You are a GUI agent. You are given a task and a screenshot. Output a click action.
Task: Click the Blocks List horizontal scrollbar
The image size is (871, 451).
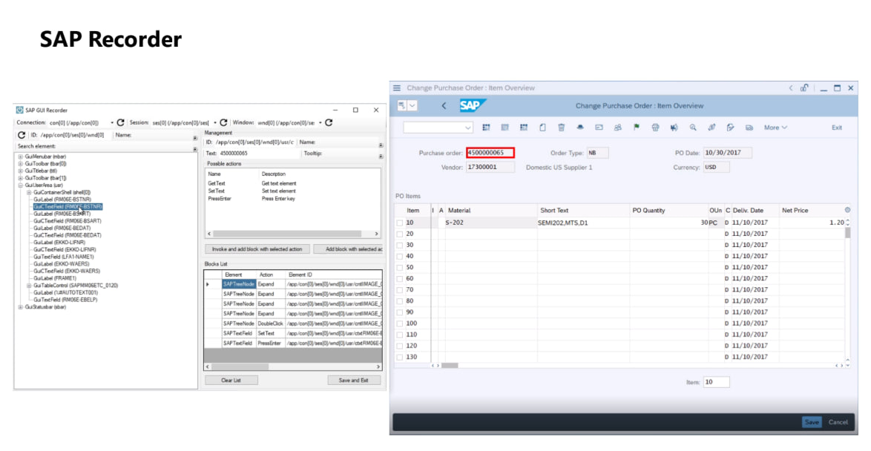click(x=293, y=366)
